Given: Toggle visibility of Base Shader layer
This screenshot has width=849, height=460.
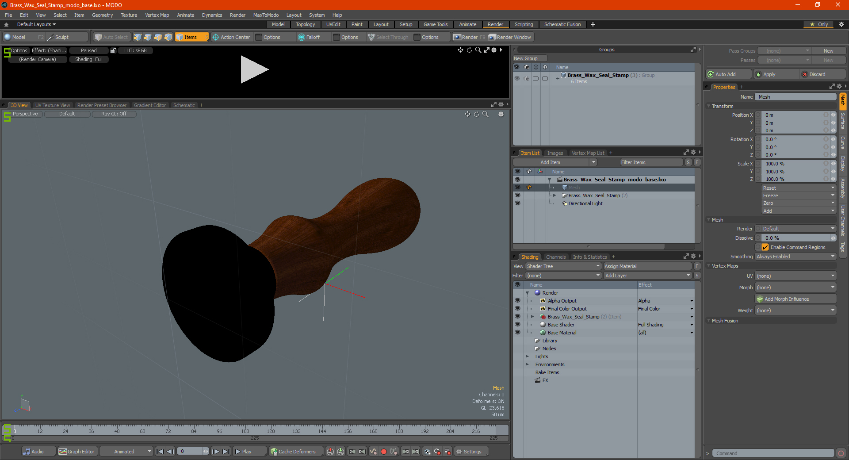Looking at the screenshot, I should pyautogui.click(x=517, y=325).
